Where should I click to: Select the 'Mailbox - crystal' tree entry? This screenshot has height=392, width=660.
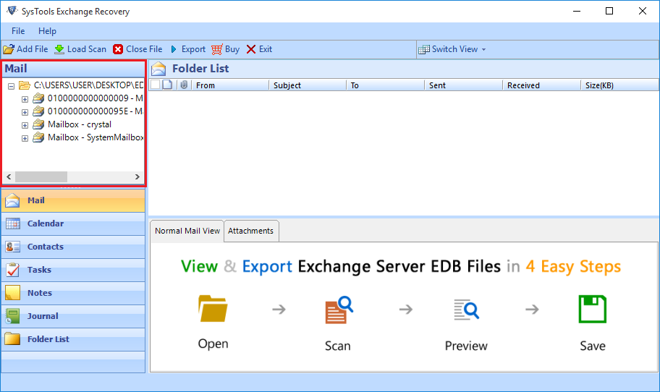80,124
